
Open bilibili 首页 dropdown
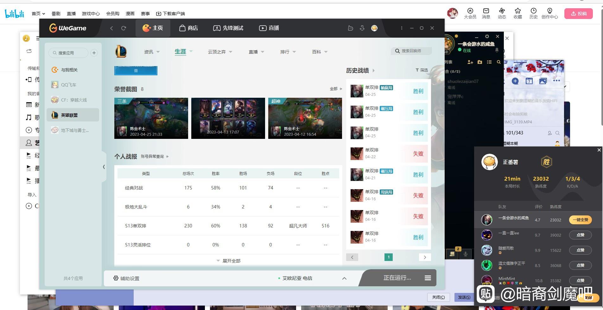(x=38, y=14)
